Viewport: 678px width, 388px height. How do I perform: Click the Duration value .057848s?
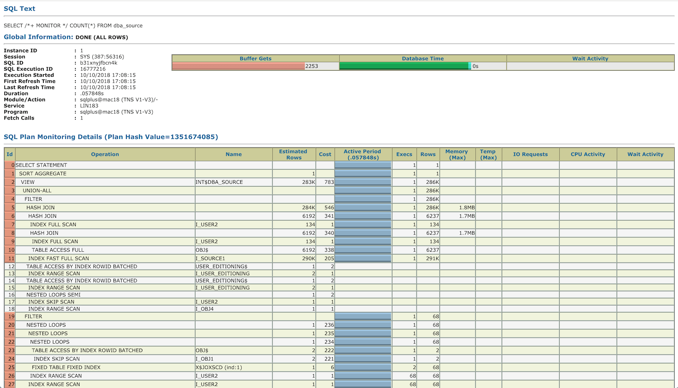92,93
